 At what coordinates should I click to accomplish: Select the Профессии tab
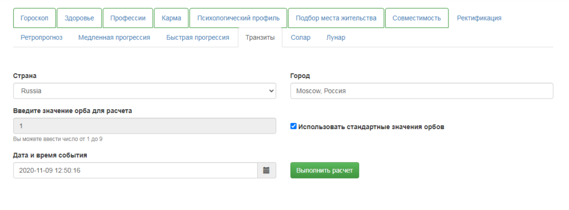pyautogui.click(x=128, y=18)
